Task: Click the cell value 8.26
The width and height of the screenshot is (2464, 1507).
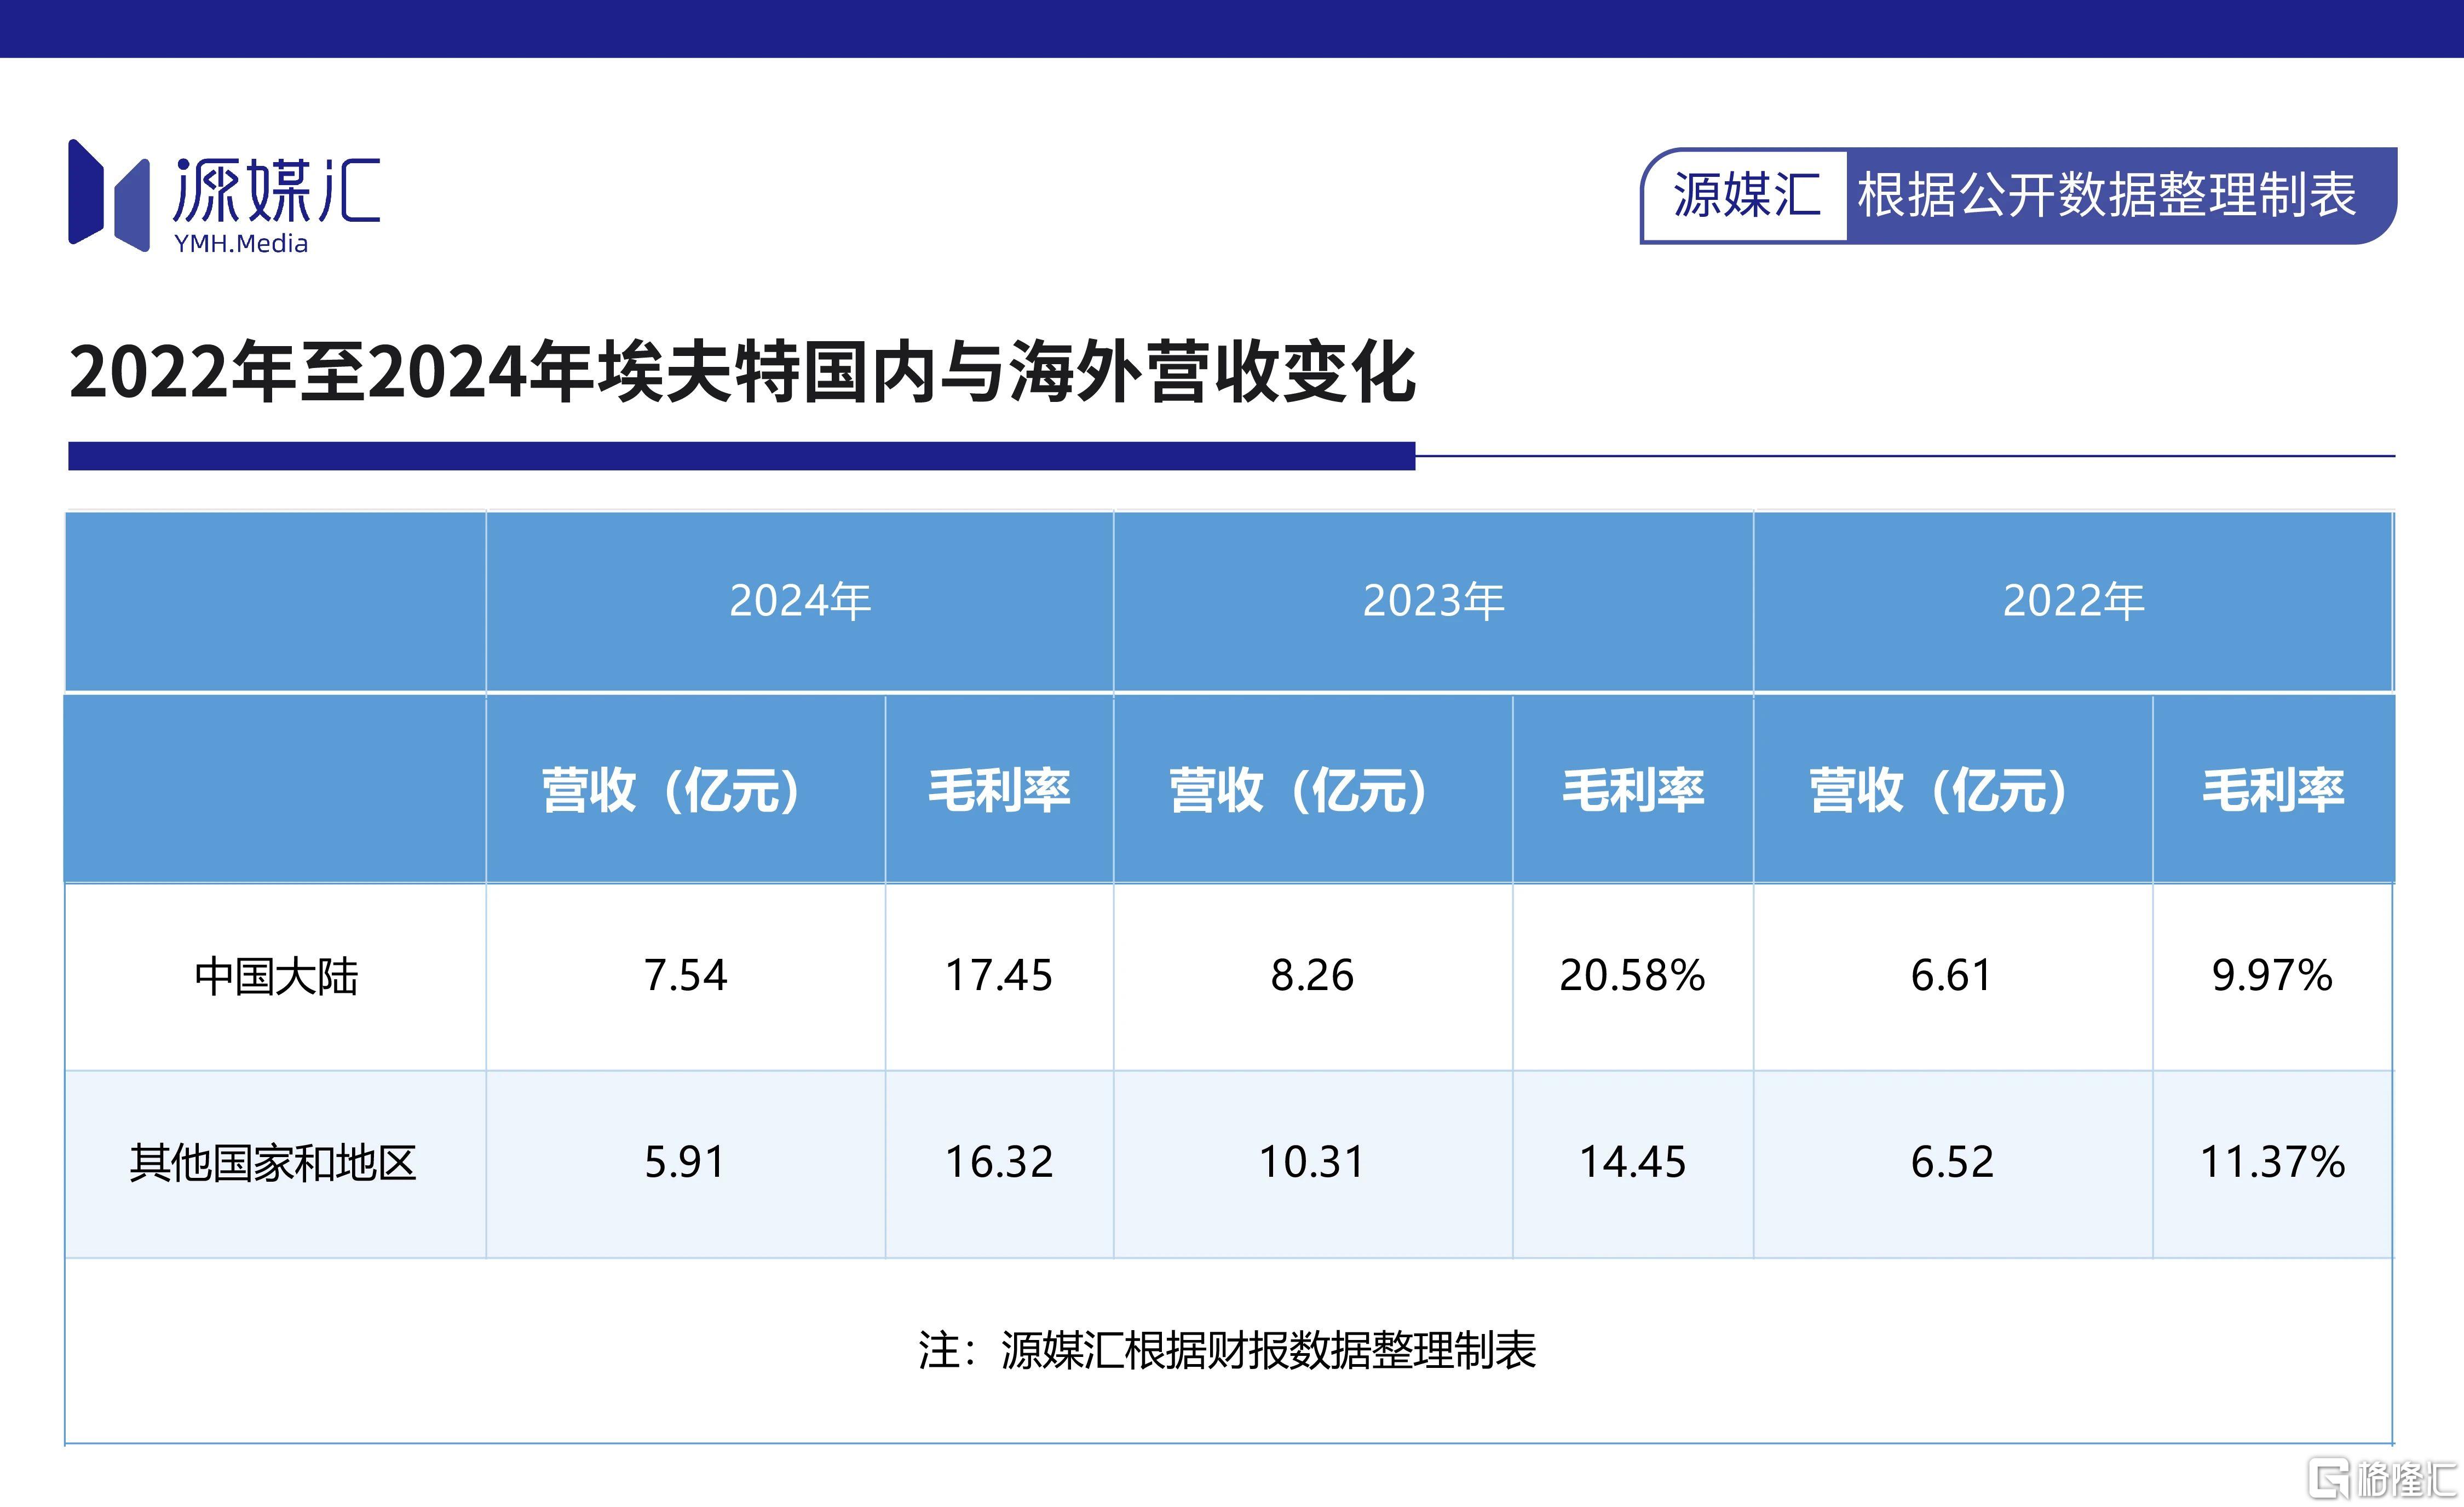Action: pos(1312,975)
